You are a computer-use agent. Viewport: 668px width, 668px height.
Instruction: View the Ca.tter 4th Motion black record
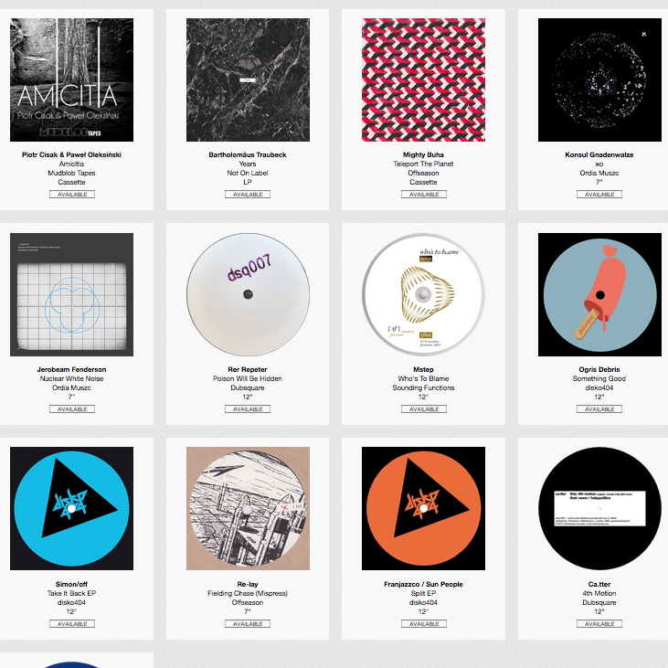[x=599, y=508]
